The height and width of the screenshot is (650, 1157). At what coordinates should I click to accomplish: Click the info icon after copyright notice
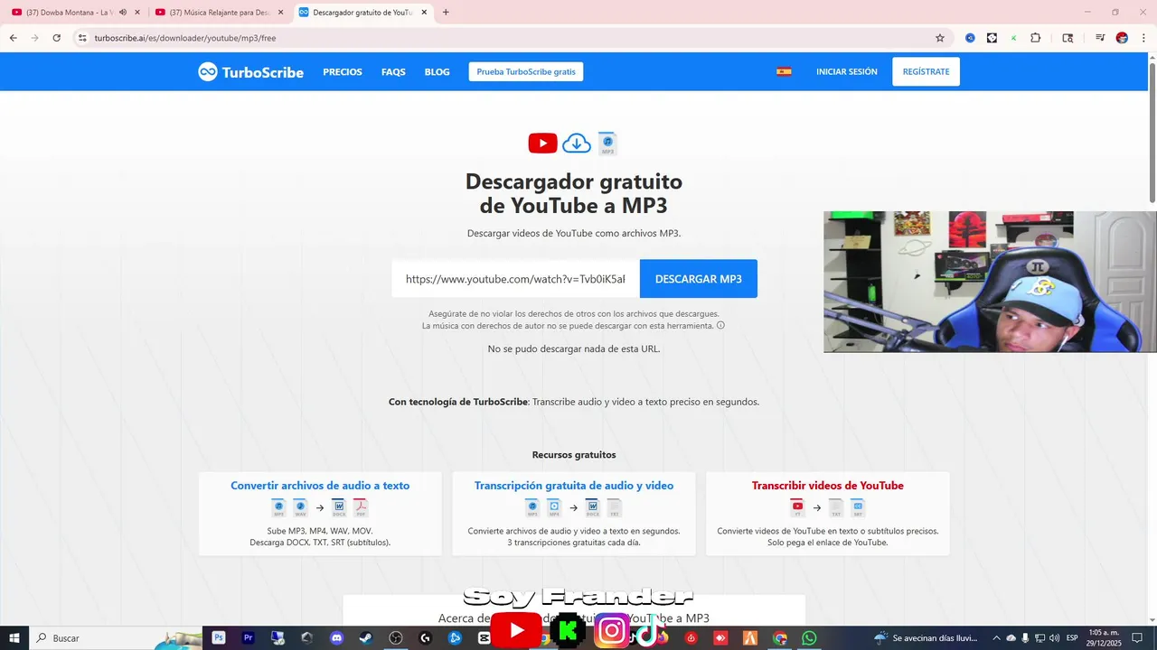click(x=720, y=325)
